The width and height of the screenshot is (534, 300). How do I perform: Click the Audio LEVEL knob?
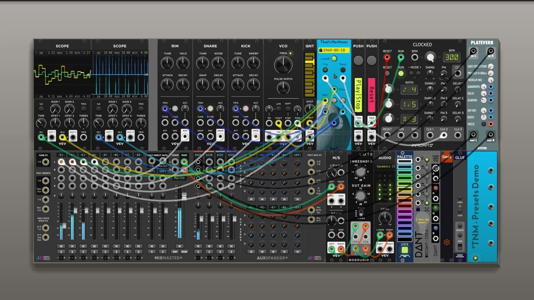coord(385,217)
